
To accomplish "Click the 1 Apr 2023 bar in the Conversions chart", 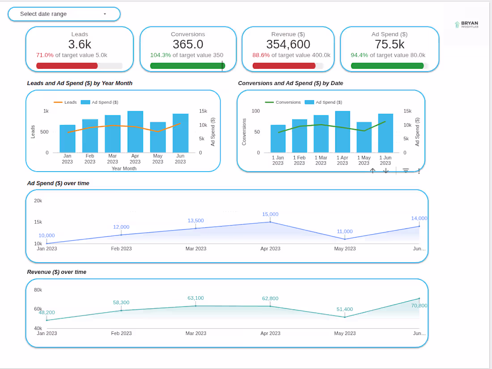I will pos(342,132).
